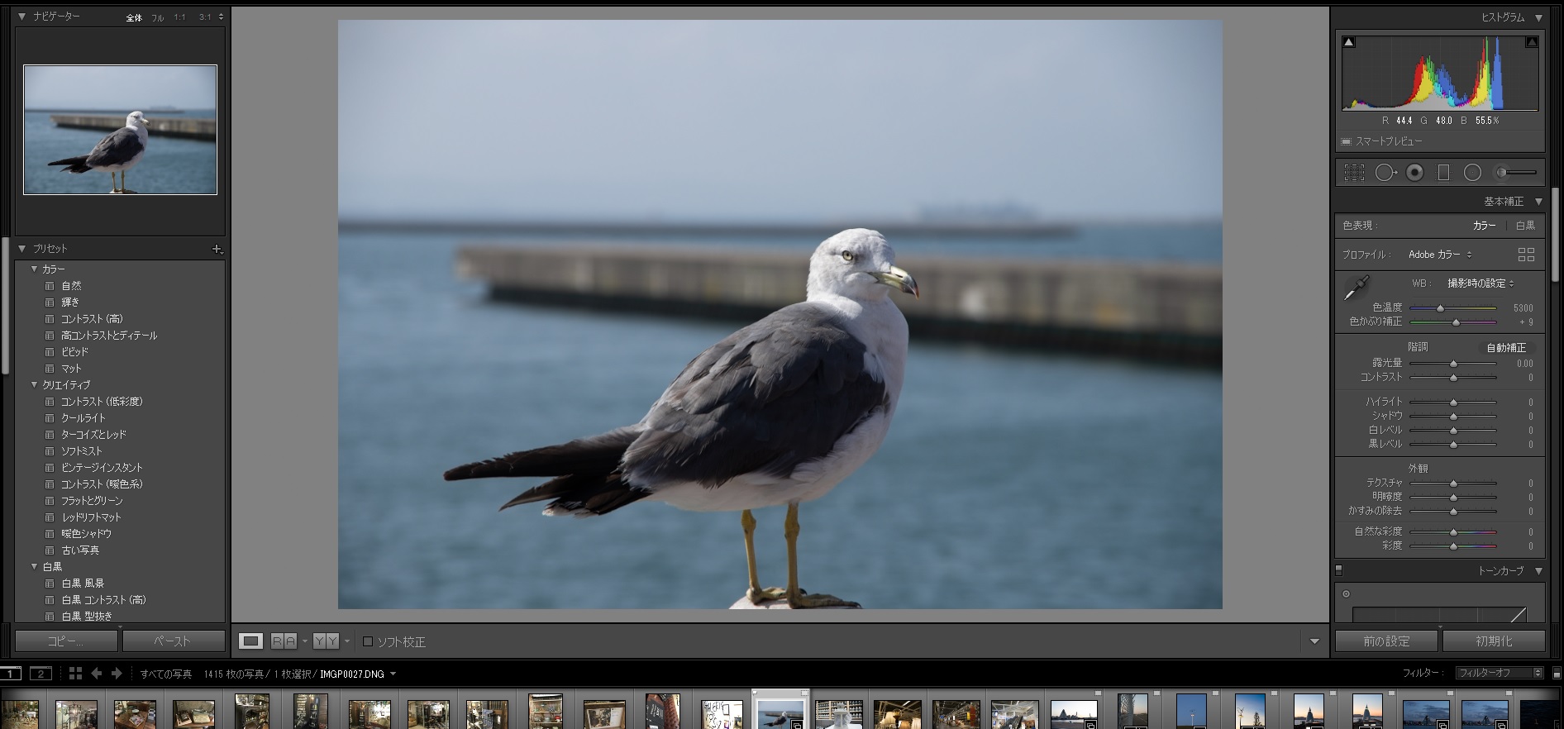Click the 自動補正 auto tone button

coord(1506,348)
